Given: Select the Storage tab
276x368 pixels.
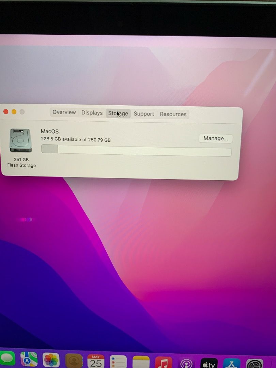Looking at the screenshot, I should pos(118,113).
